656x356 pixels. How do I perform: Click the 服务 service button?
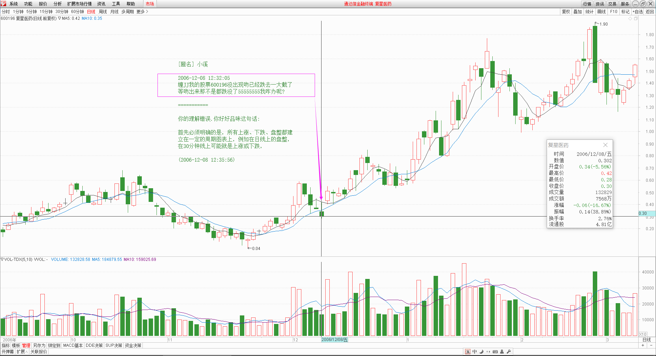click(x=625, y=4)
